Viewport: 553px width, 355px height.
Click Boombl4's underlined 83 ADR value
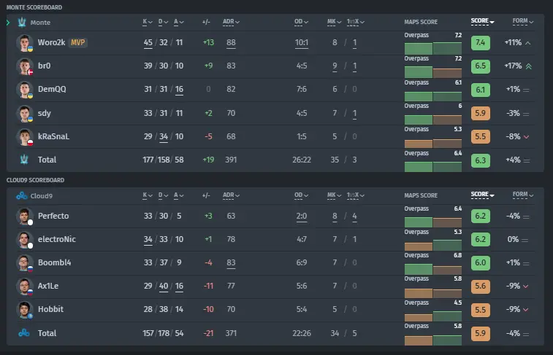(231, 263)
